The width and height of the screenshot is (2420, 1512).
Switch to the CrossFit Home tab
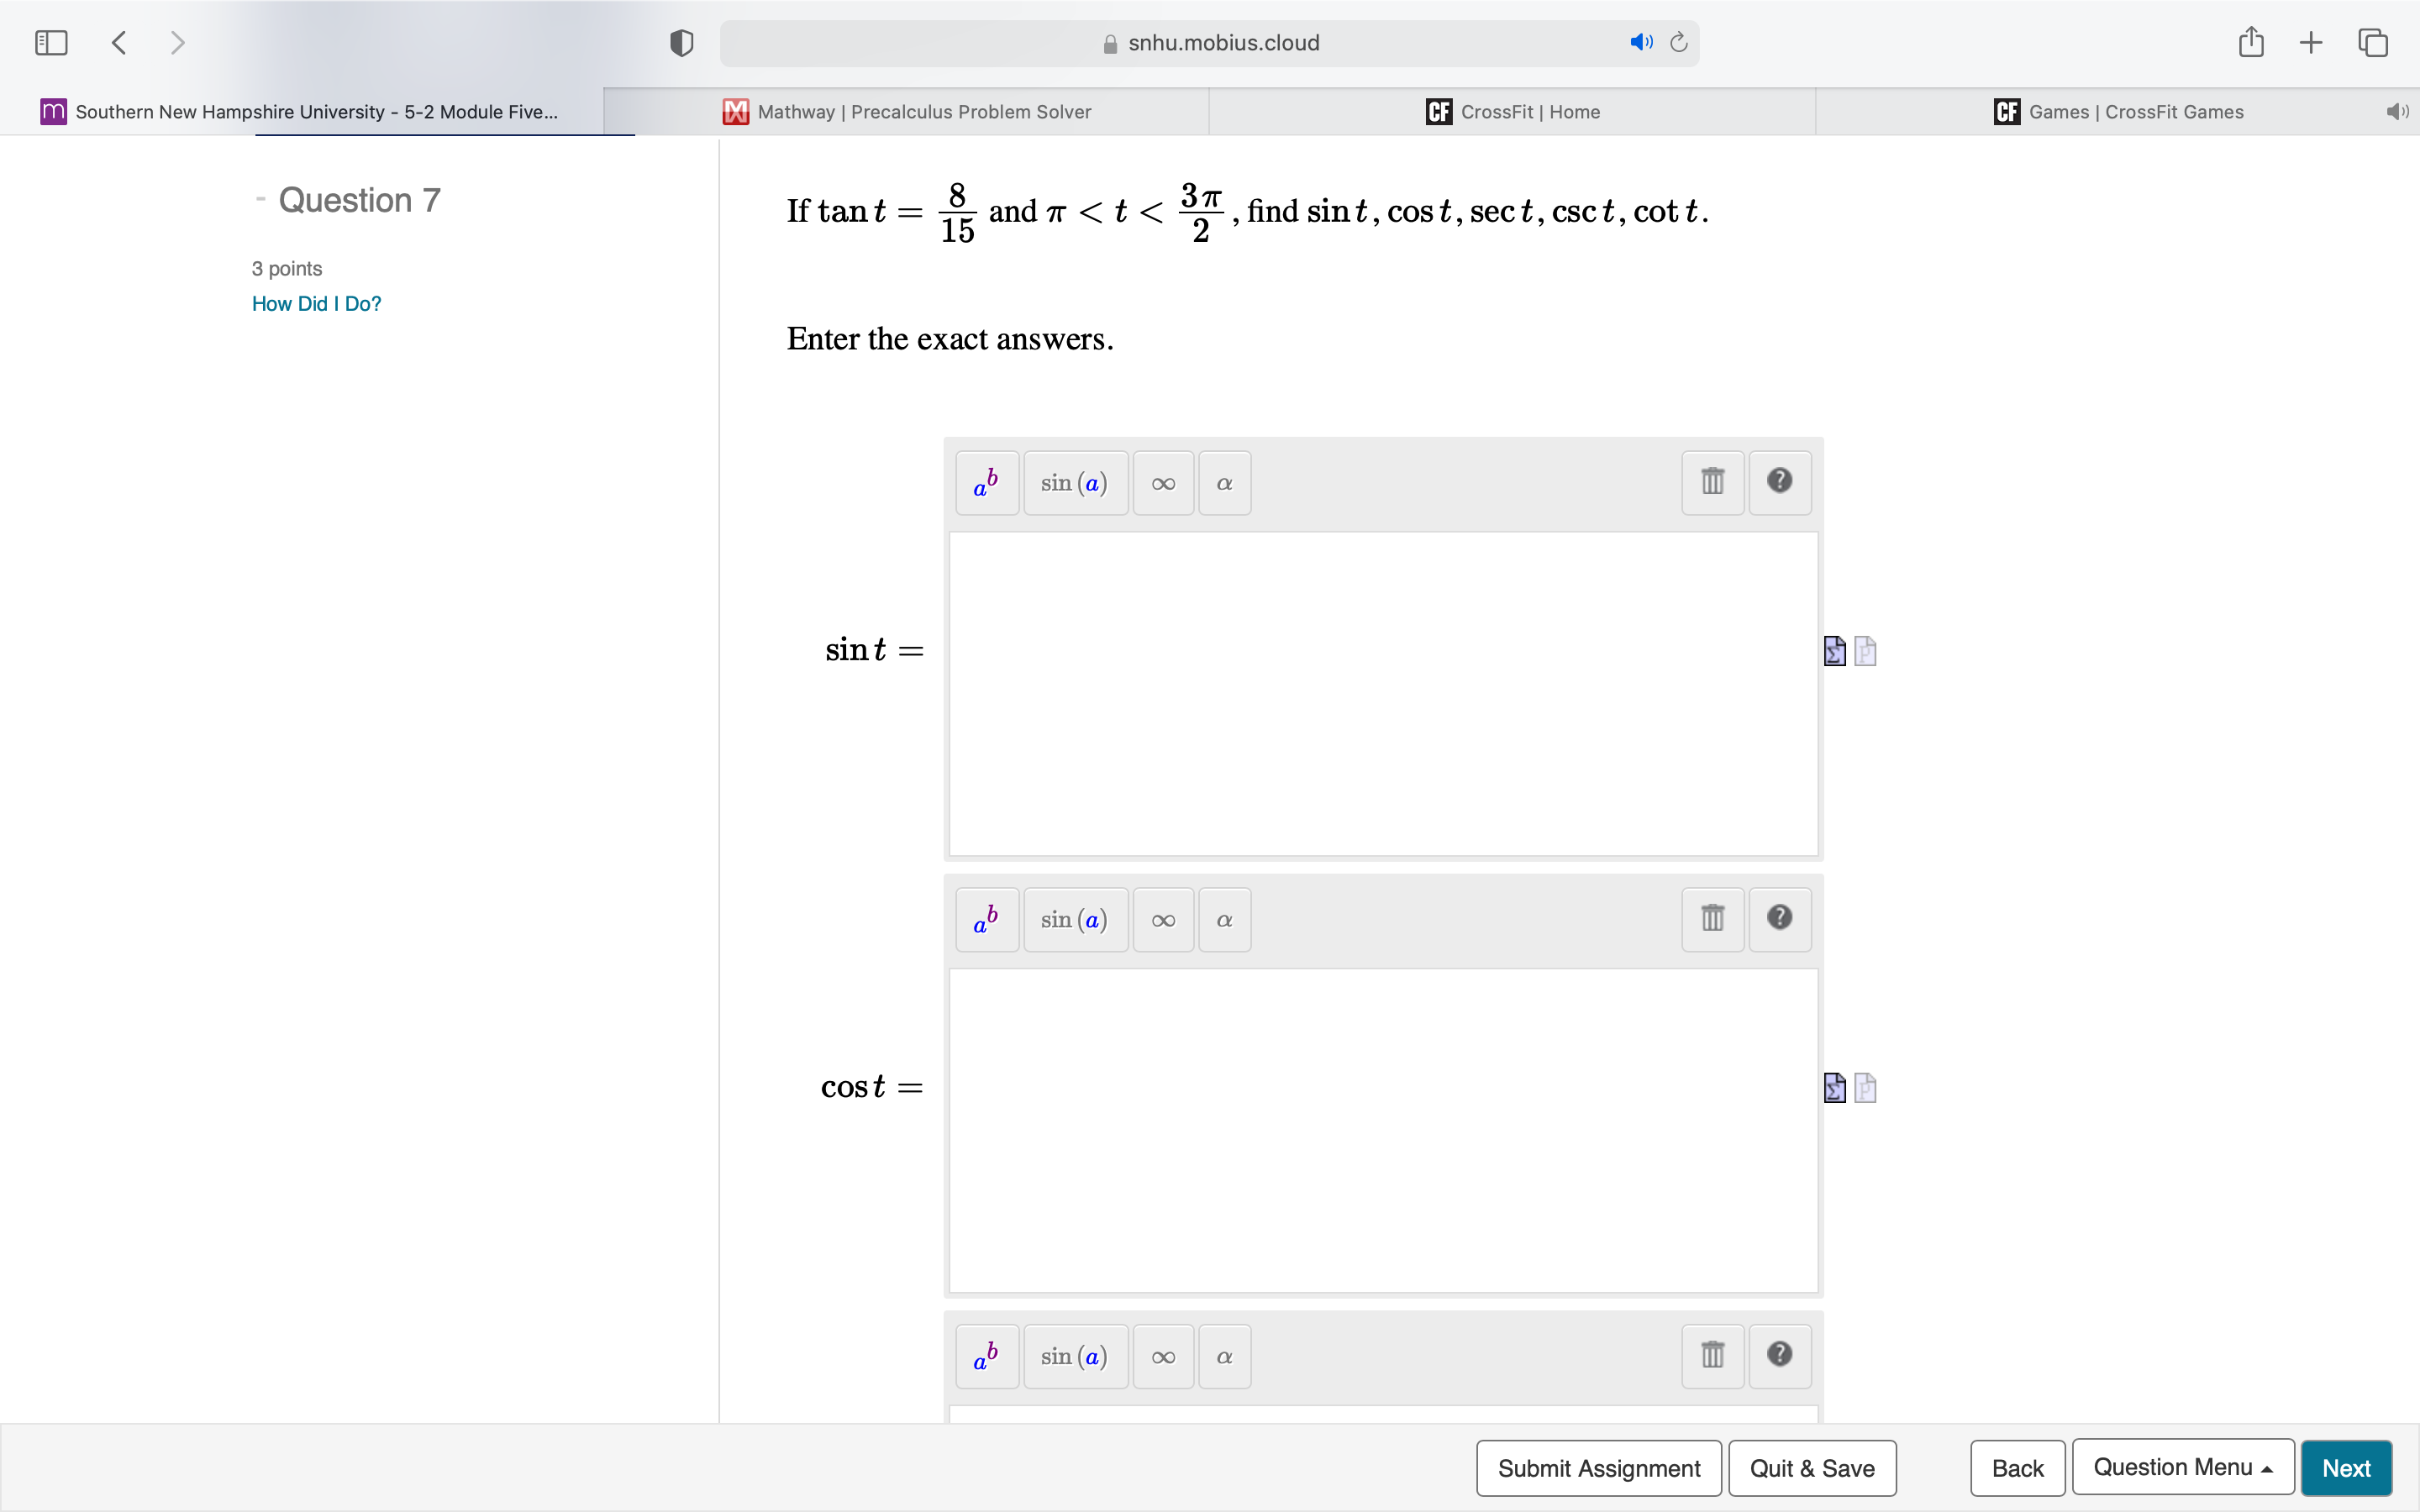point(1513,111)
